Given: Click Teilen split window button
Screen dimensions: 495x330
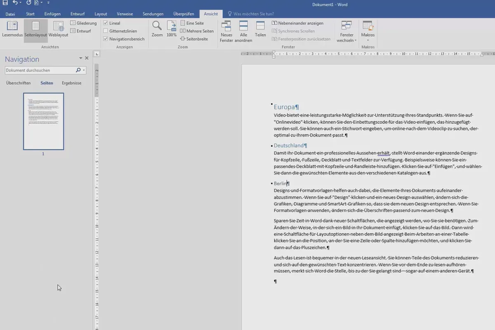Looking at the screenshot, I should click(260, 29).
